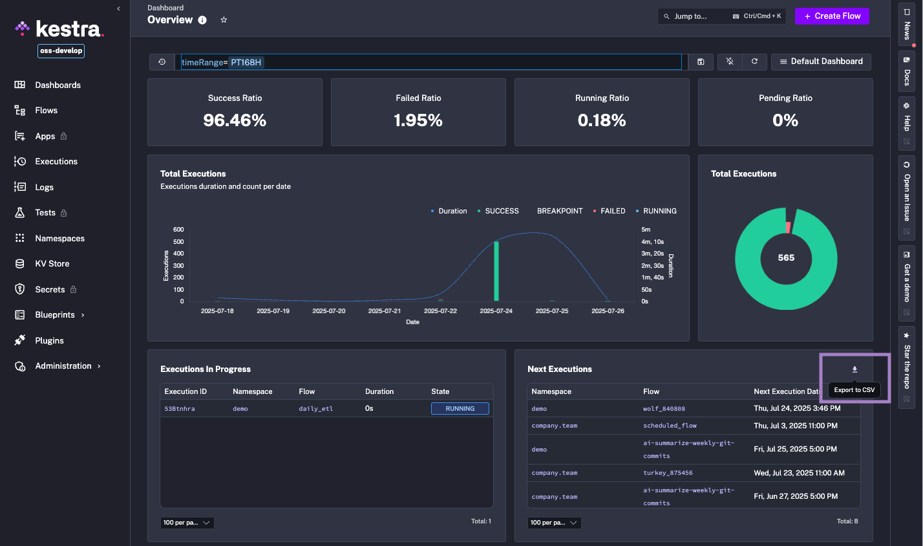Switch to the Default Dashboard selector
923x546 pixels.
coord(821,61)
